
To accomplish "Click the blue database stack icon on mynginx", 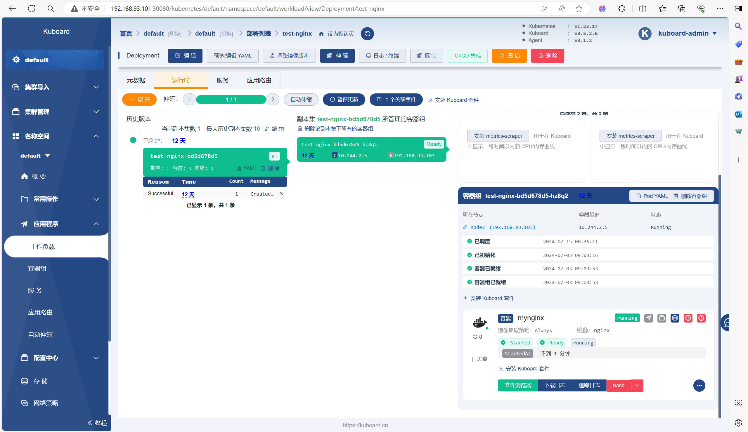I will pyautogui.click(x=675, y=318).
